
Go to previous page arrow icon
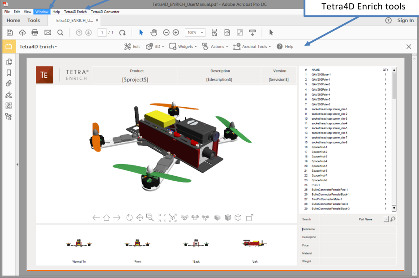pos(79,33)
